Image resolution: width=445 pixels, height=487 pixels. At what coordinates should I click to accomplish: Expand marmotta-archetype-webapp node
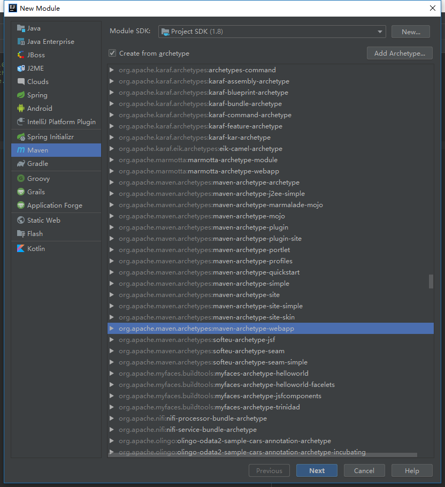click(x=112, y=171)
